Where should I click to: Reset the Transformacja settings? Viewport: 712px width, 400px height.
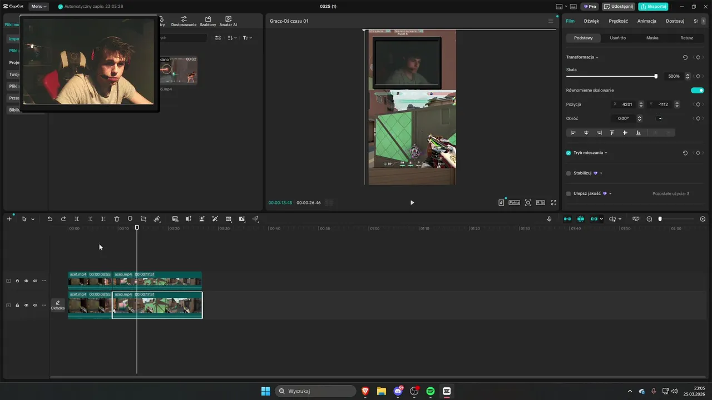pos(685,57)
